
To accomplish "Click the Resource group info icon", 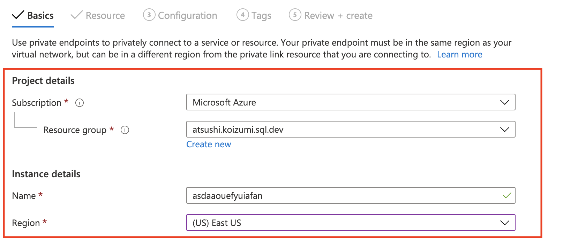I will [125, 130].
